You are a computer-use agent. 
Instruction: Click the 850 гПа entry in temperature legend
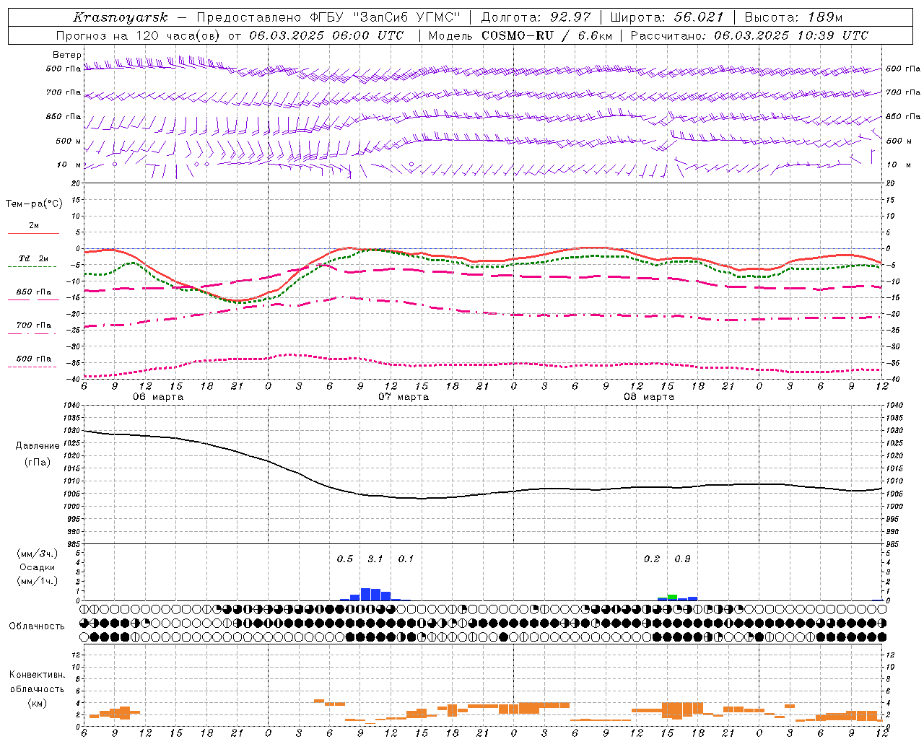pyautogui.click(x=34, y=292)
